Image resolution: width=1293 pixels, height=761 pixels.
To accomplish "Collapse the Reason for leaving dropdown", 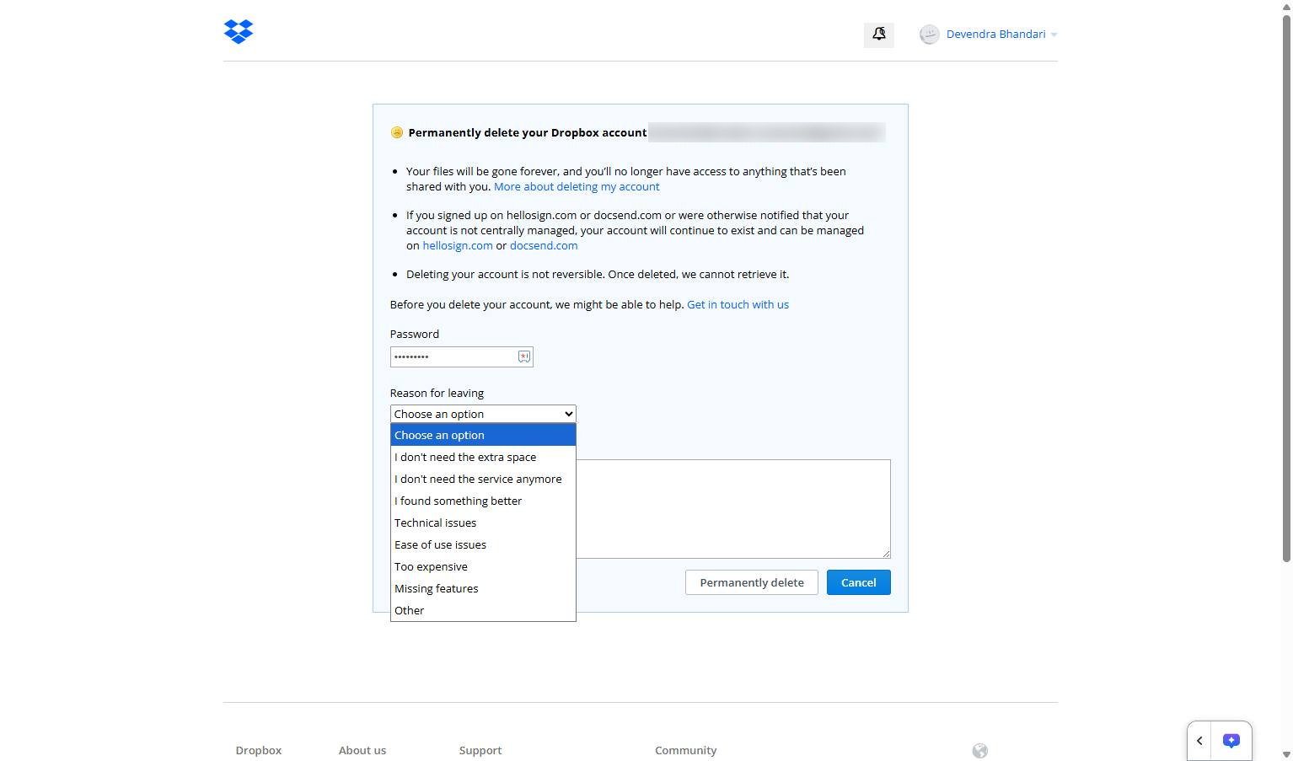I will coord(483,414).
